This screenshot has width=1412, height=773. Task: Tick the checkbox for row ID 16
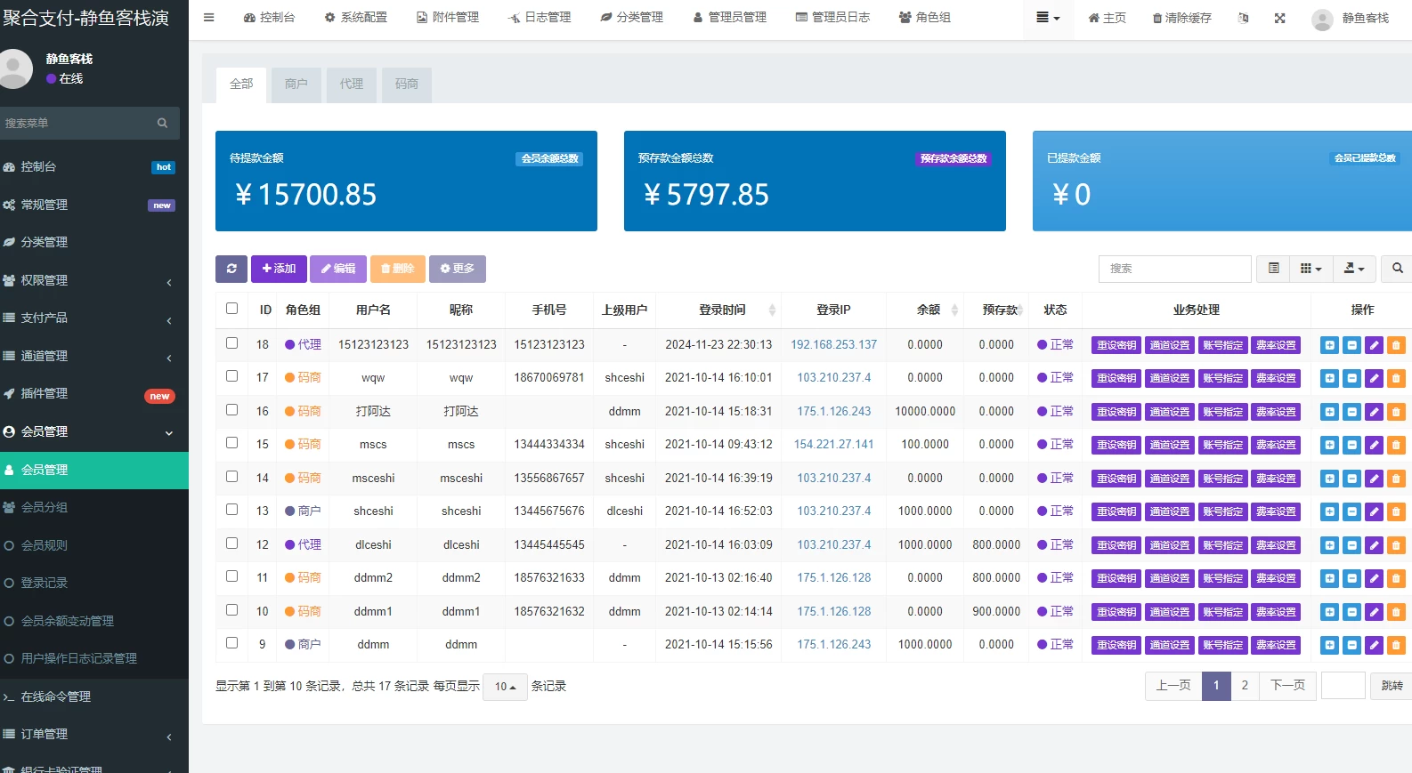[231, 410]
